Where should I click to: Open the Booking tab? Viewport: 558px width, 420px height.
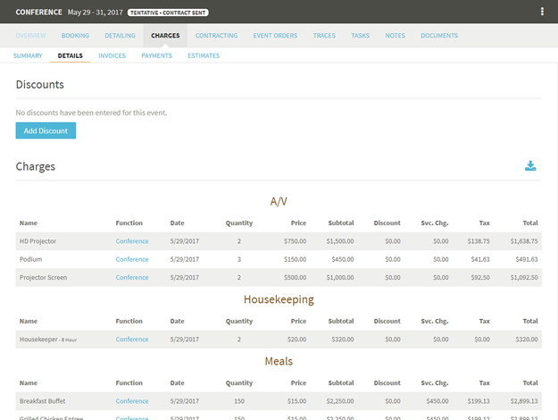coord(75,36)
